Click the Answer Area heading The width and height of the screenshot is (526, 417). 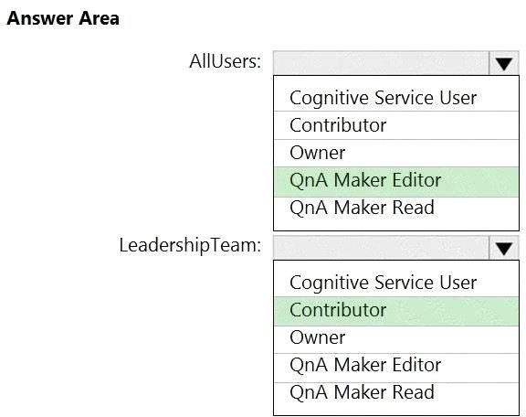[63, 18]
